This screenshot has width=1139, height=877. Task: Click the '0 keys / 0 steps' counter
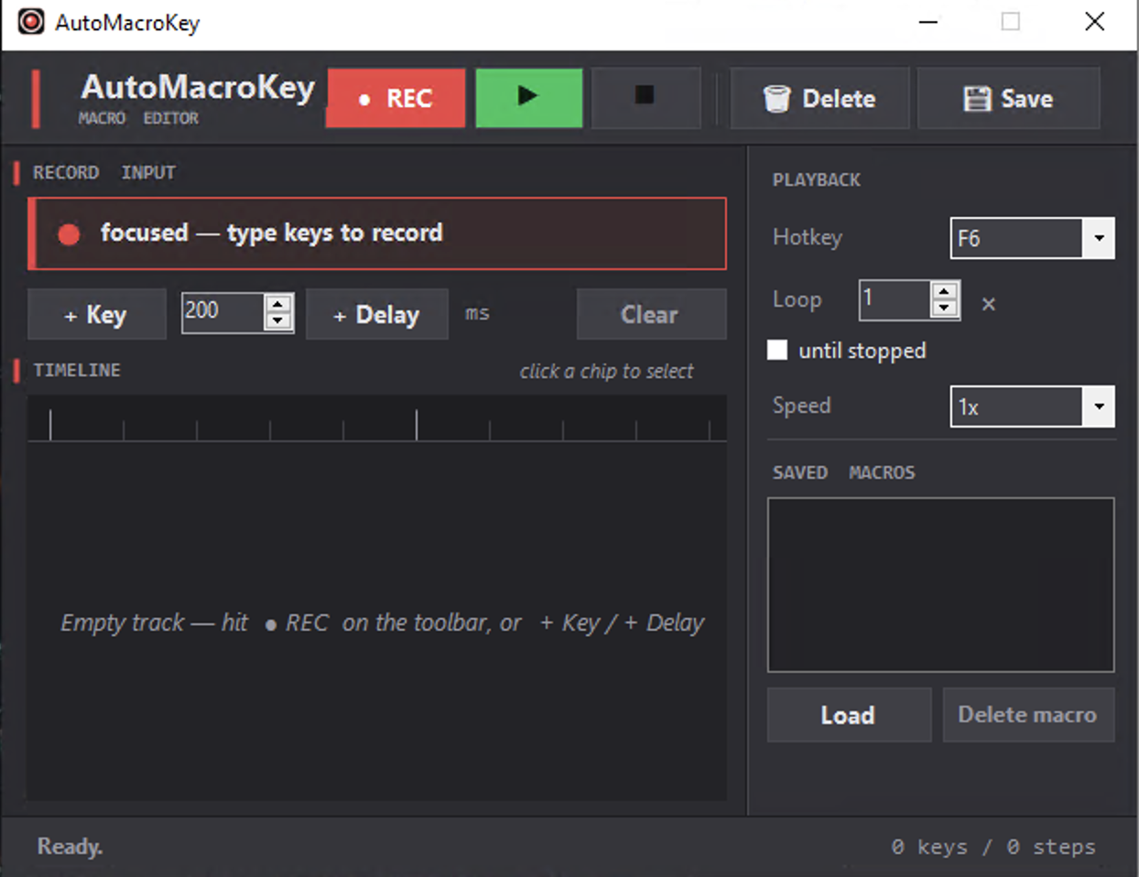click(x=993, y=848)
